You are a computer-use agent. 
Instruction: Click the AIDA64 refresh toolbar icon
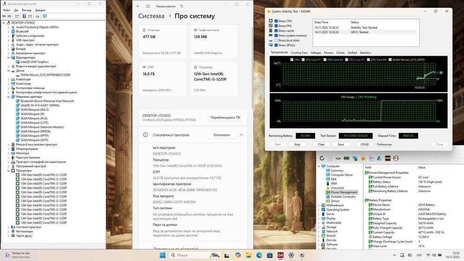[322, 158]
